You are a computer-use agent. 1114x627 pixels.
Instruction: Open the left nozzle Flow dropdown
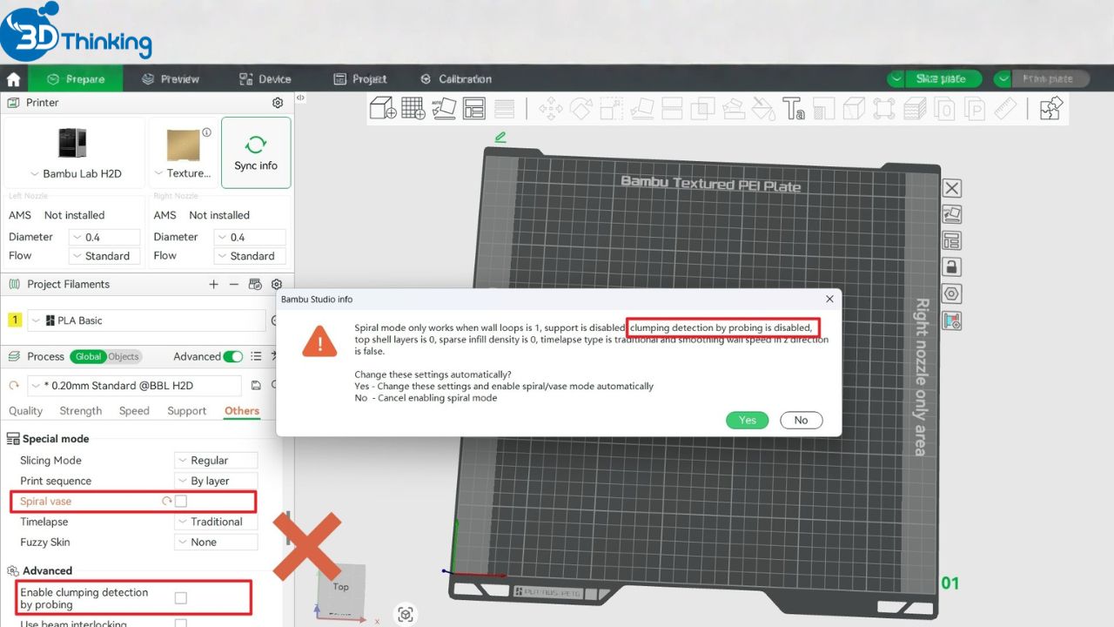tap(104, 256)
